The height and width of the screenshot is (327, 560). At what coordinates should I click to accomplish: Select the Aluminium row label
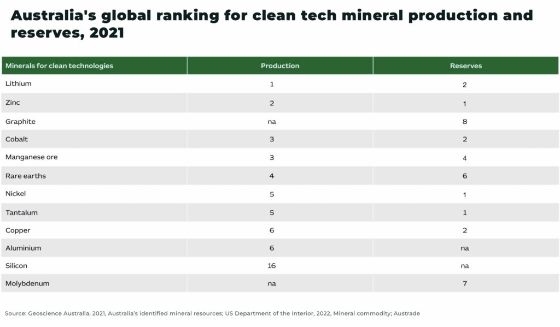(23, 248)
